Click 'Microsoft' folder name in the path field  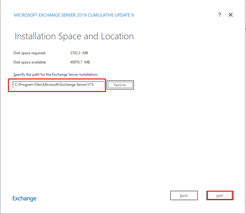(51, 85)
